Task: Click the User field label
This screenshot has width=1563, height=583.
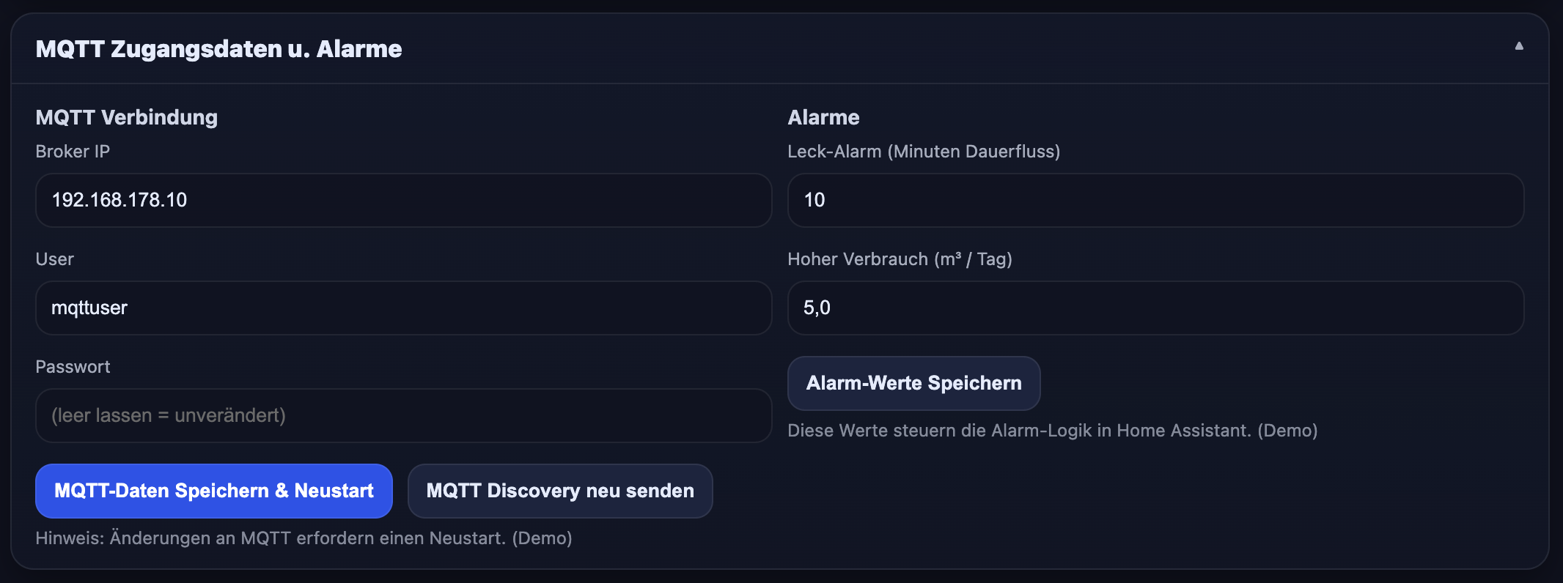Action: point(54,259)
